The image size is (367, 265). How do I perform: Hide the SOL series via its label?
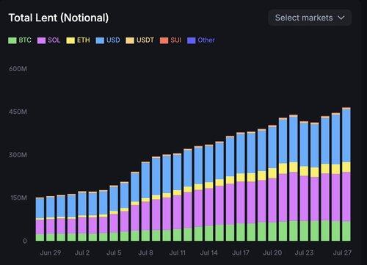54,40
